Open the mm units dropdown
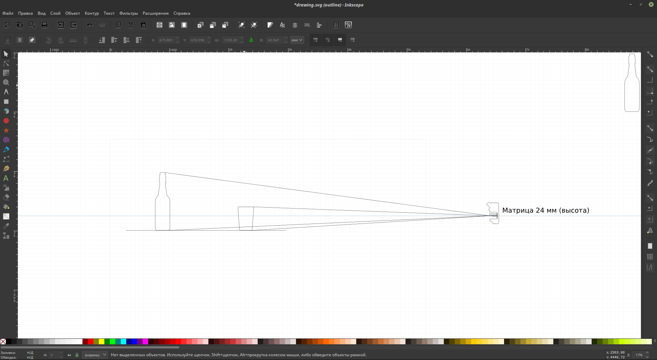This screenshot has height=360, width=657. coord(297,40)
